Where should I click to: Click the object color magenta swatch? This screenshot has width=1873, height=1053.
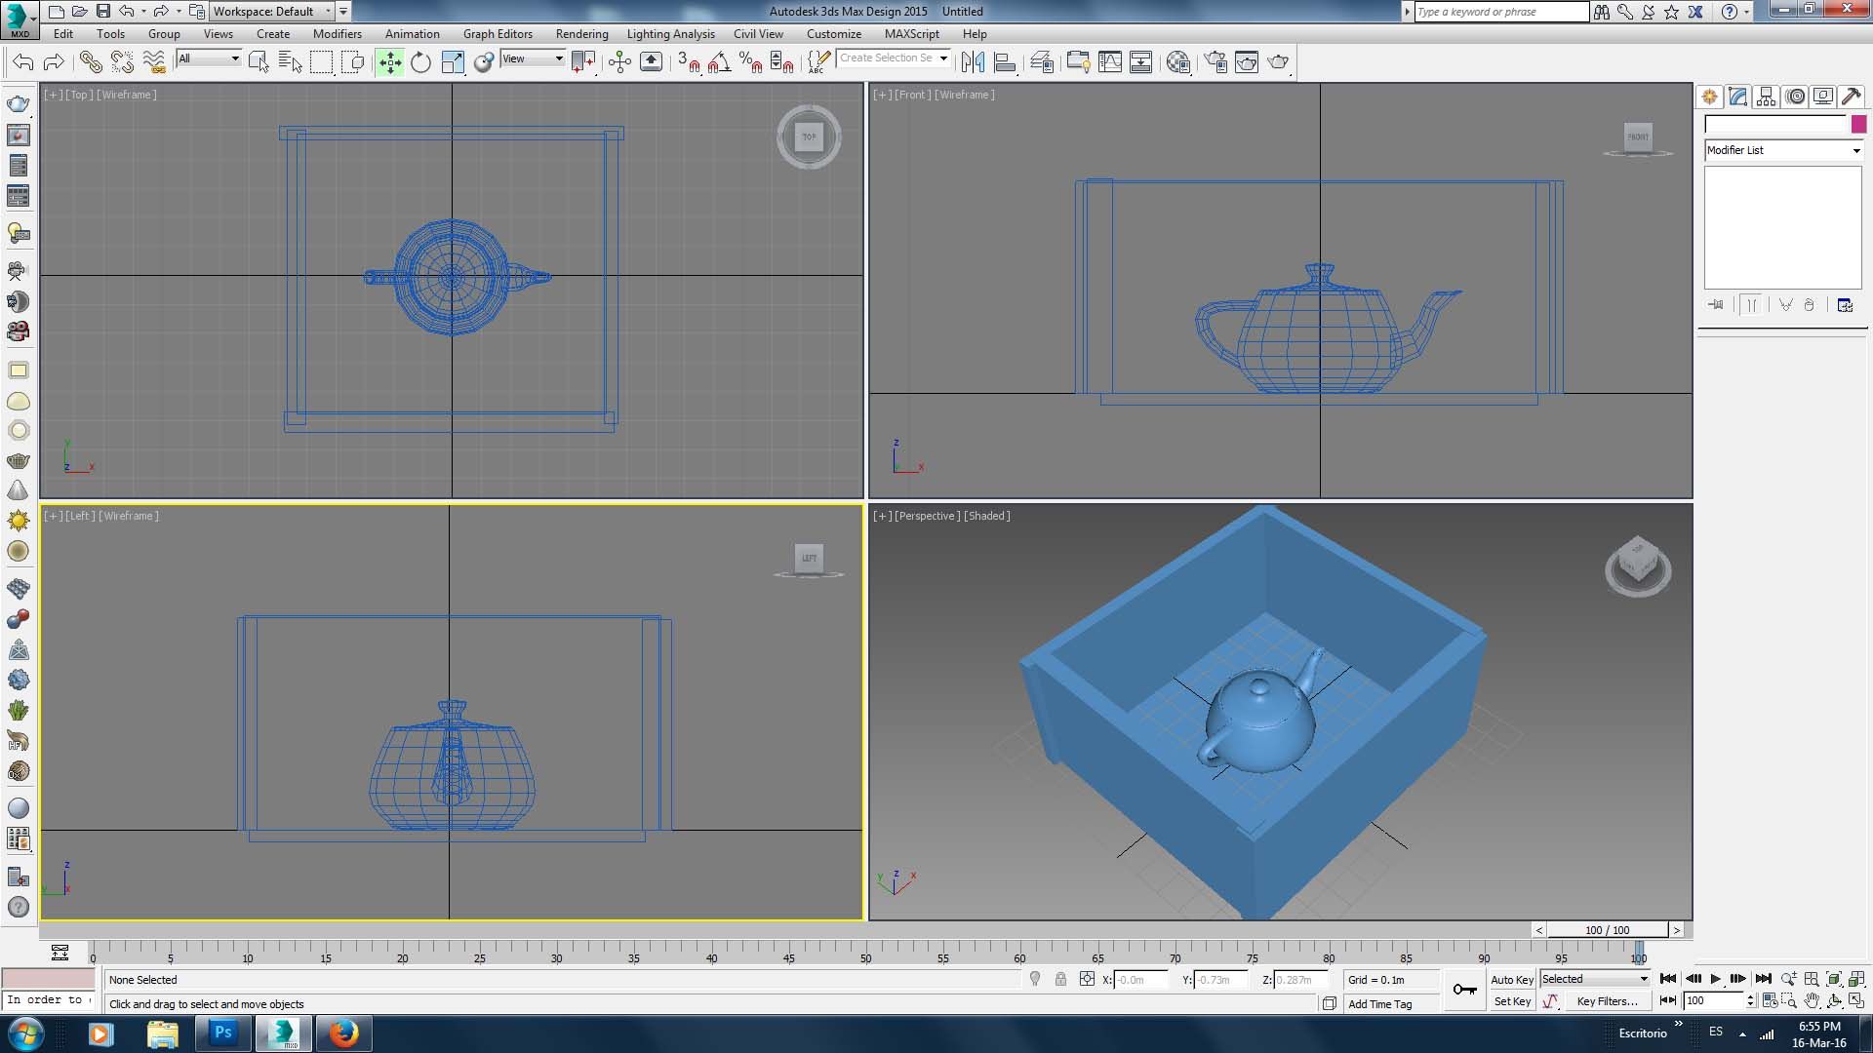point(1858,124)
